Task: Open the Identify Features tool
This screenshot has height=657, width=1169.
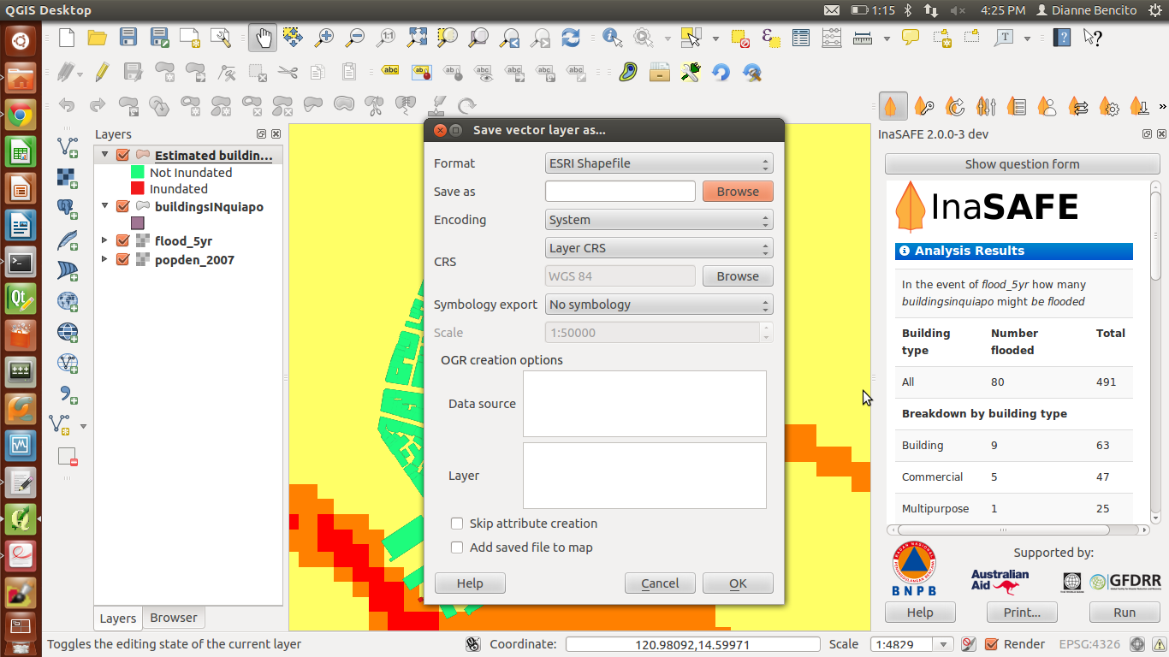Action: [x=612, y=38]
